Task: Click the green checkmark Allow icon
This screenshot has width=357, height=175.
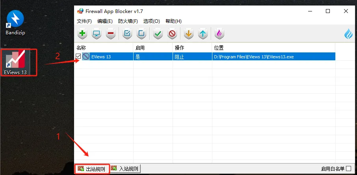Action: tap(158, 34)
